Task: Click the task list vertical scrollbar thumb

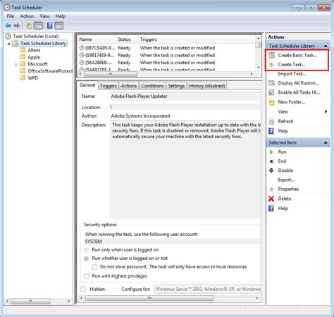Action: (259, 44)
